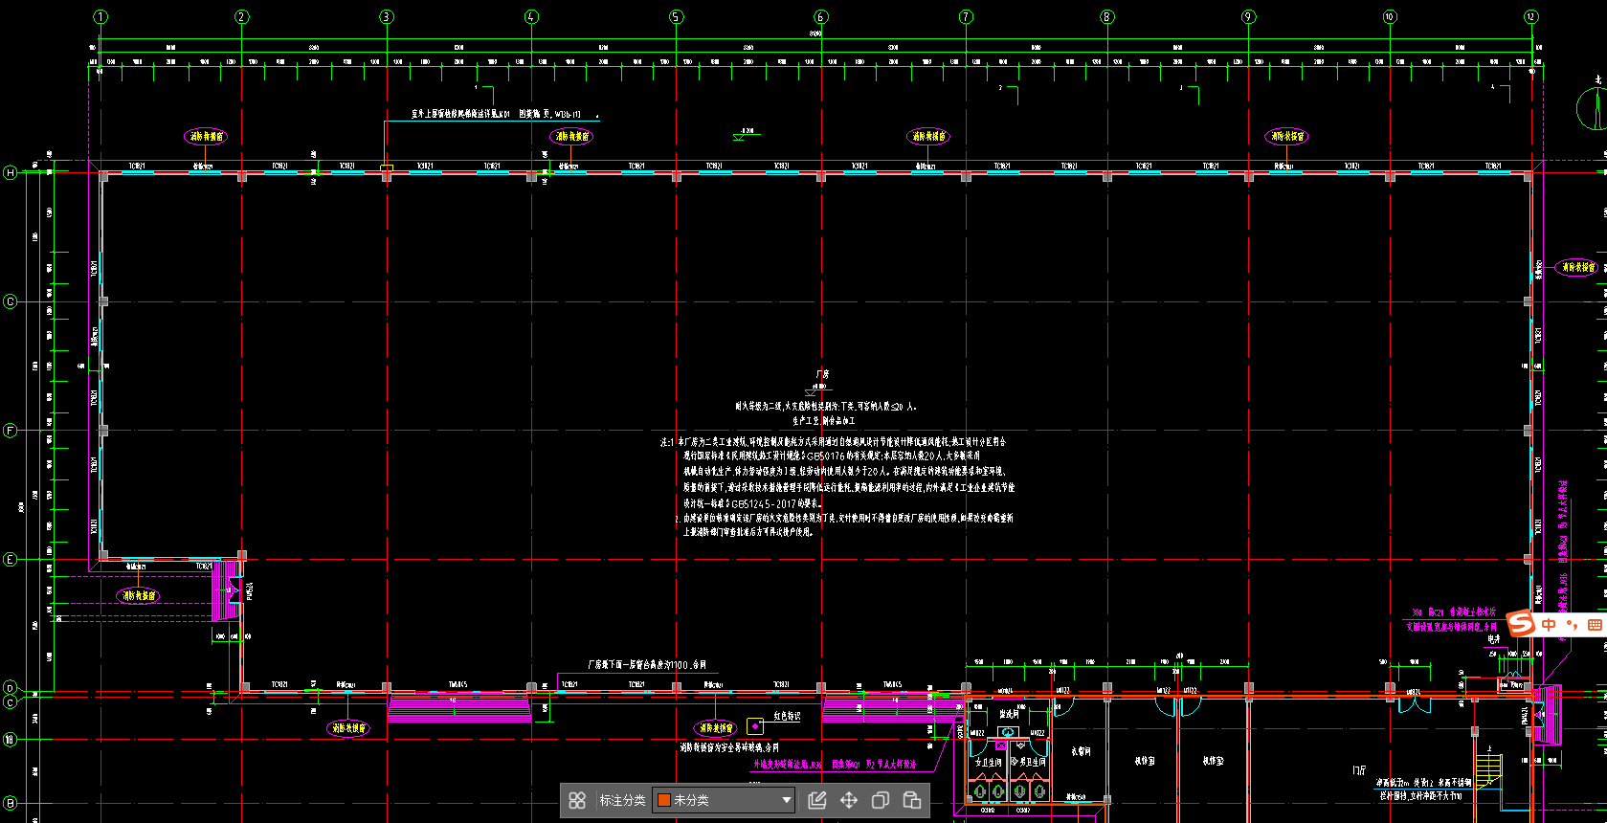1607x823 pixels.
Task: Select grid axis bubble 12 at top
Action: 1531,17
